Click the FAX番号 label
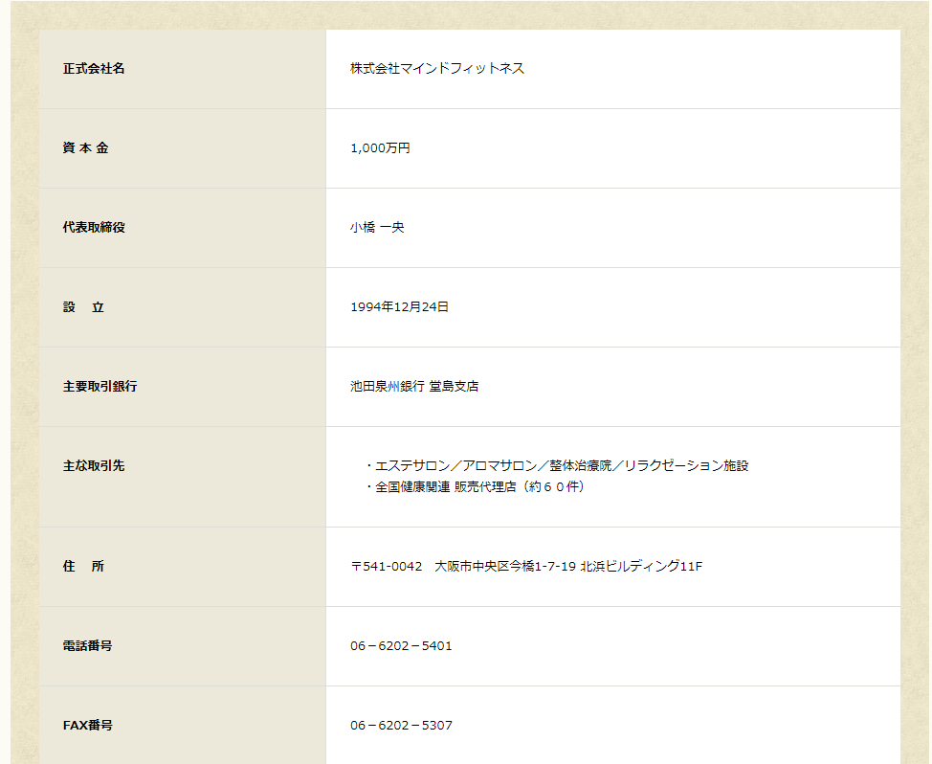The width and height of the screenshot is (932, 764). (87, 726)
